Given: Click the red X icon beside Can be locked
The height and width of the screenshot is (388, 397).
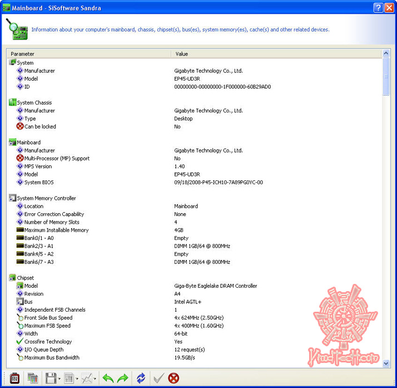Looking at the screenshot, I should (20, 126).
